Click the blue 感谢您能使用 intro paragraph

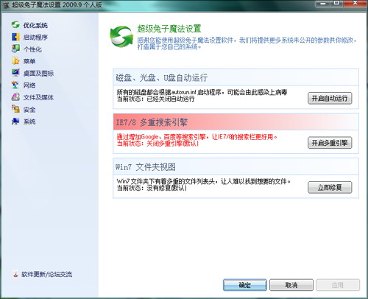click(247, 43)
